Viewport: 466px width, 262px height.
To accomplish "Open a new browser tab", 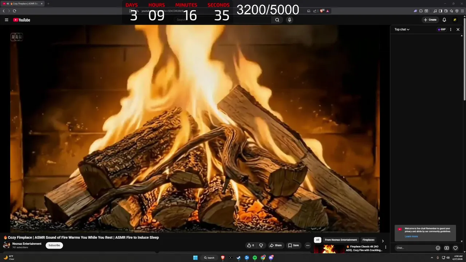I will 48,4.
